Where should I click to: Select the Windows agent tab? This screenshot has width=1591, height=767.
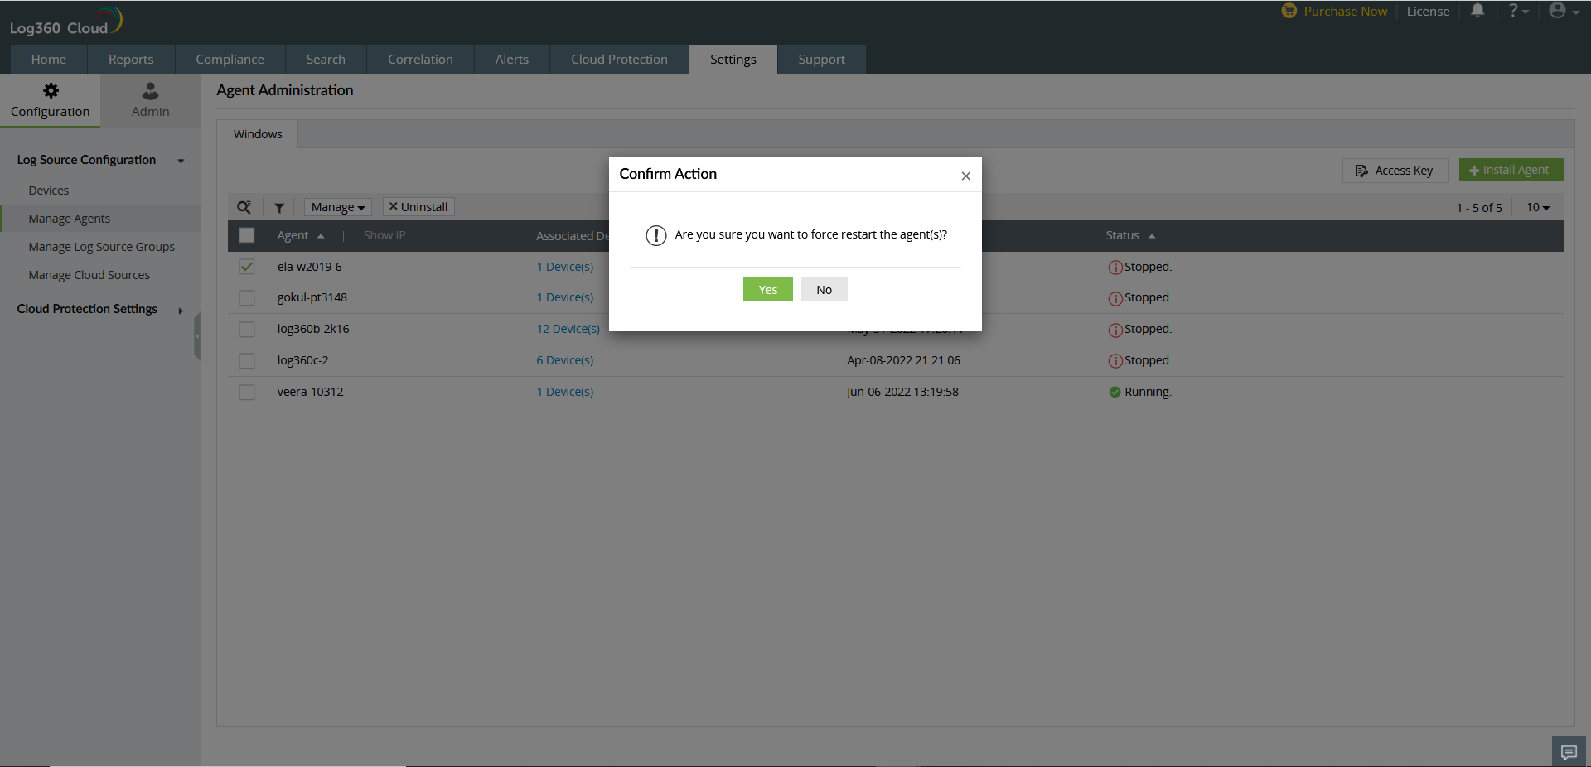(x=258, y=134)
